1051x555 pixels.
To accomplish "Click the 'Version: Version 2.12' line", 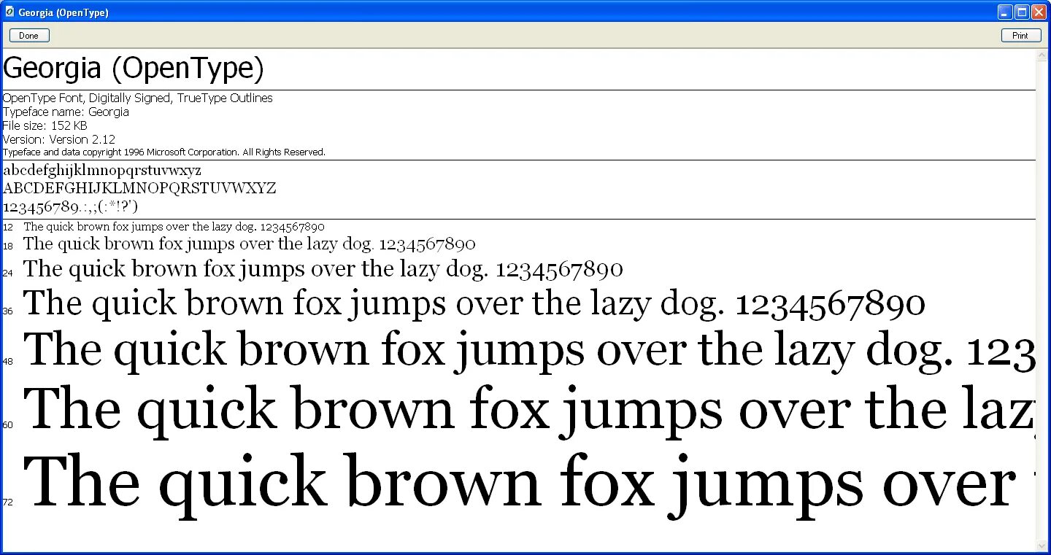I will click(59, 139).
